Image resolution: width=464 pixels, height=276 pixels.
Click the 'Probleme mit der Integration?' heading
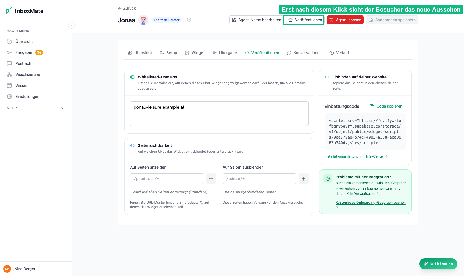363,177
